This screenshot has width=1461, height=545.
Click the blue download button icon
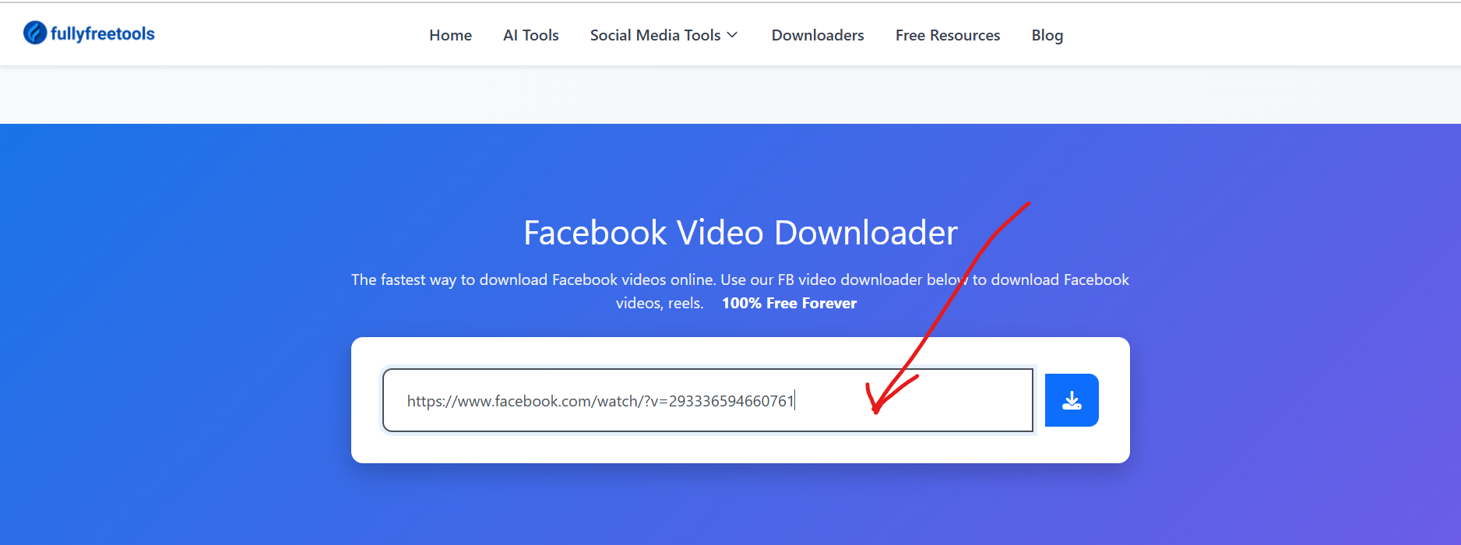(x=1072, y=400)
